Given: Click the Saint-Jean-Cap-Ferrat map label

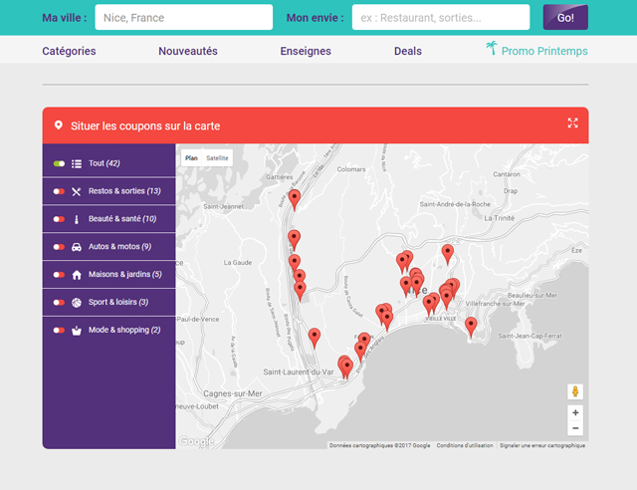Looking at the screenshot, I should (530, 336).
